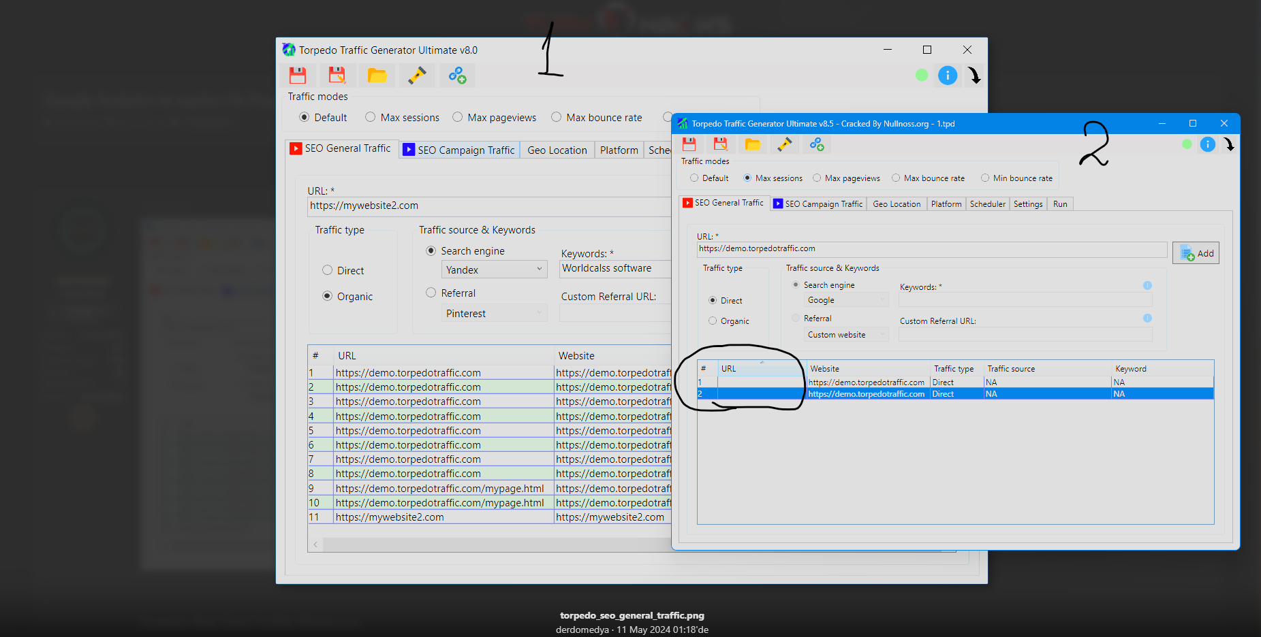1261x637 pixels.
Task: Click the Custom Referral URL field in v8.5
Action: click(1025, 334)
